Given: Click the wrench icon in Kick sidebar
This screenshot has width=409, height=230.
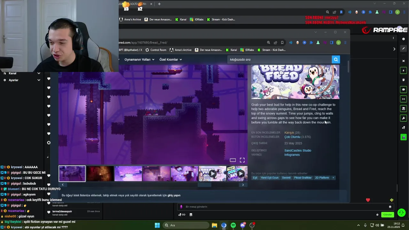Looking at the screenshot, I should (x=404, y=118).
